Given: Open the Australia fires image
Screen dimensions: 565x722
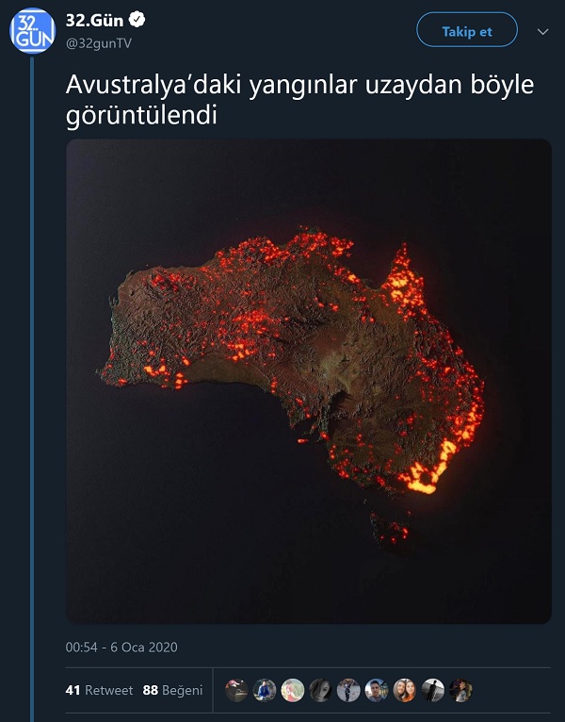Looking at the screenshot, I should point(309,381).
